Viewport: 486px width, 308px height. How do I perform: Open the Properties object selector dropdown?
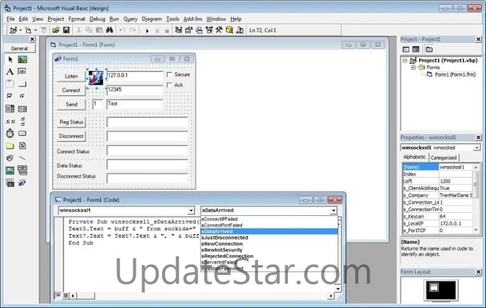tap(477, 148)
